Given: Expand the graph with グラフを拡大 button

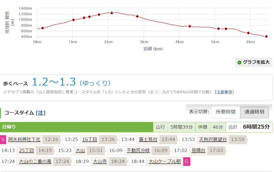Looking at the screenshot, I should (253, 62).
